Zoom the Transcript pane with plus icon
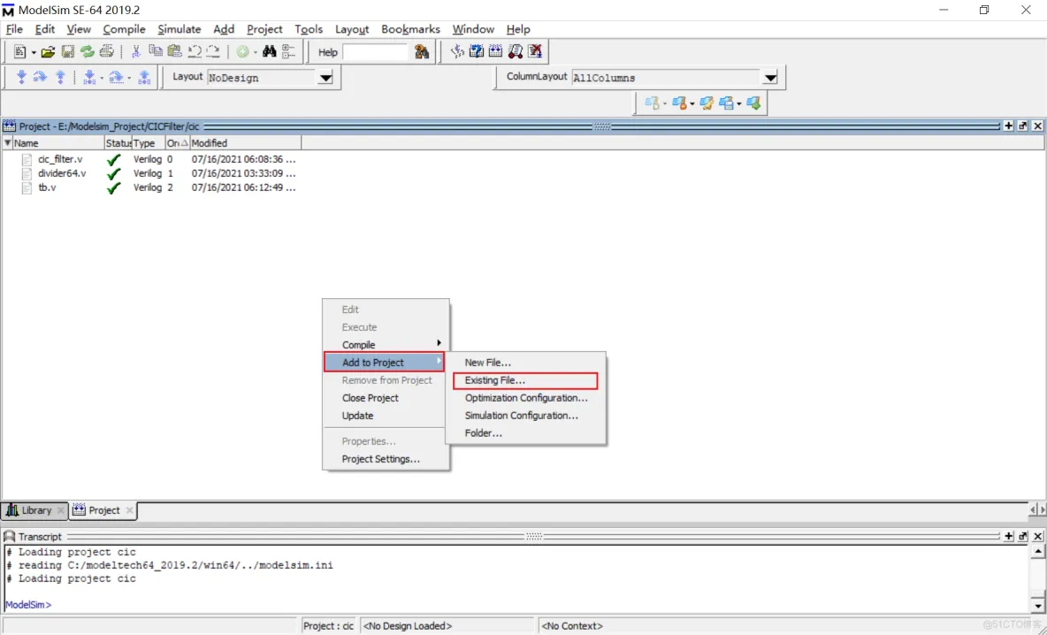Image resolution: width=1047 pixels, height=635 pixels. 1008,536
